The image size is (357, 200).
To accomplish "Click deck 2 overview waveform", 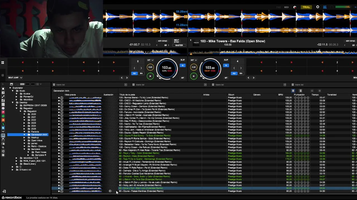I will [x=273, y=52].
